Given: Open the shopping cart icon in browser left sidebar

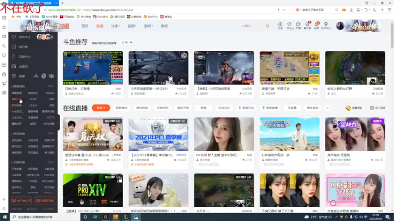Looking at the screenshot, I should 4,83.
